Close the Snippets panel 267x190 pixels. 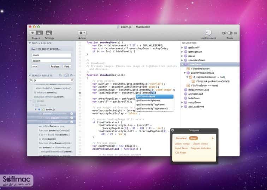click(172, 130)
